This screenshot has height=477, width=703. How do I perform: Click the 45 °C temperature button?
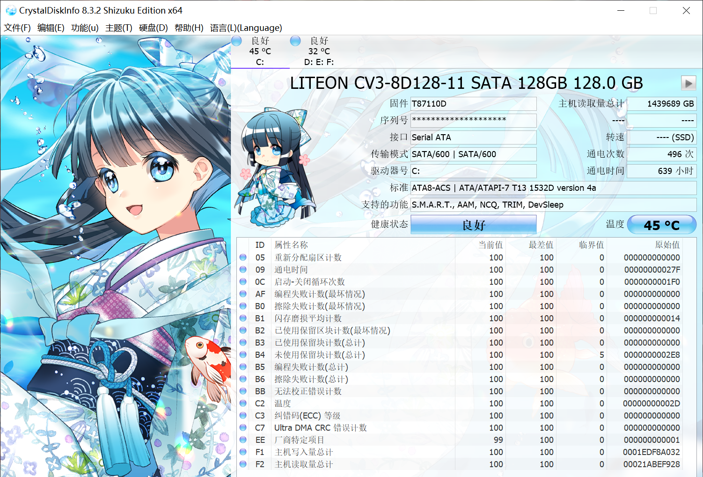pos(661,225)
